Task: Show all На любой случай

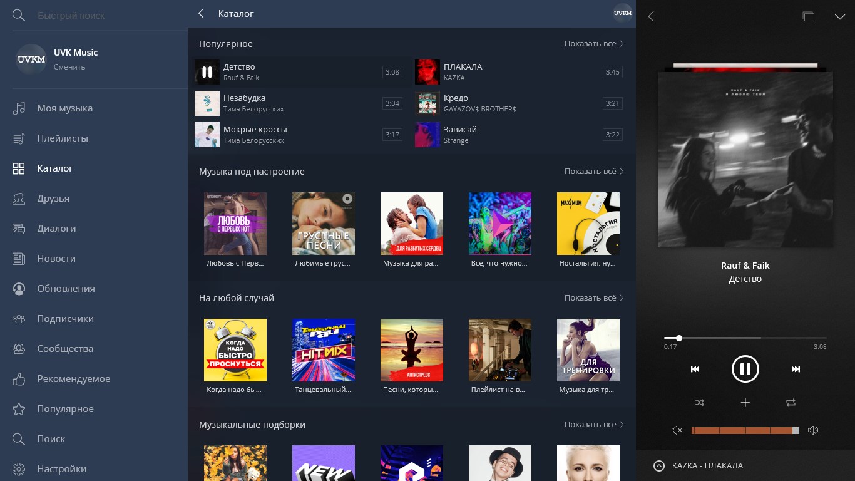Action: [x=594, y=298]
